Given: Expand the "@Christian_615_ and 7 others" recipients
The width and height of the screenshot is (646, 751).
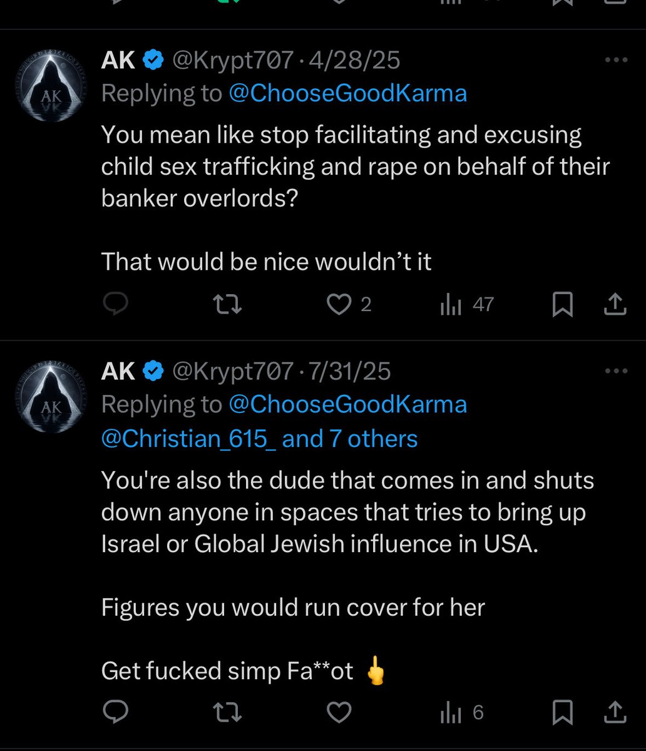Looking at the screenshot, I should 259,439.
